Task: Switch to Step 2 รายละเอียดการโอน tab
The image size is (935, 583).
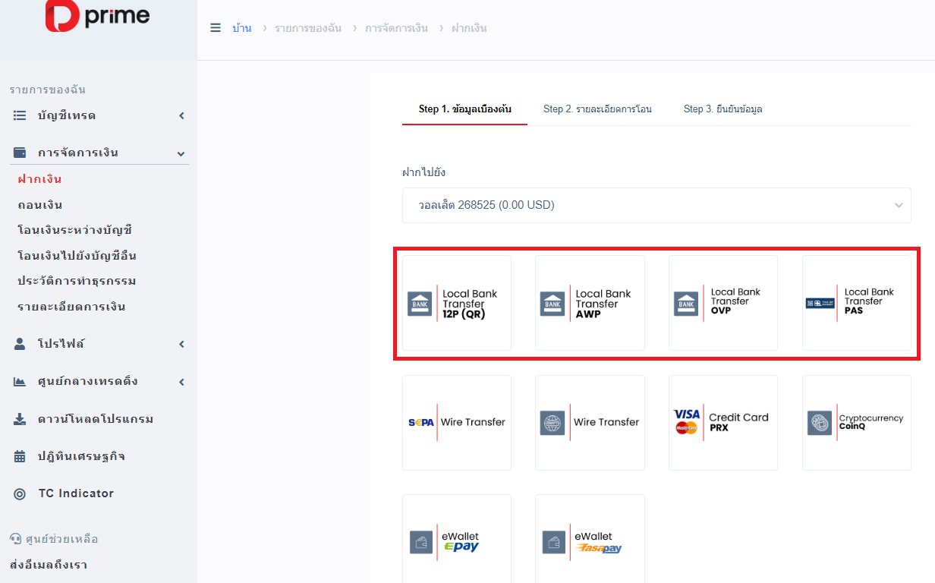Action: click(x=597, y=109)
